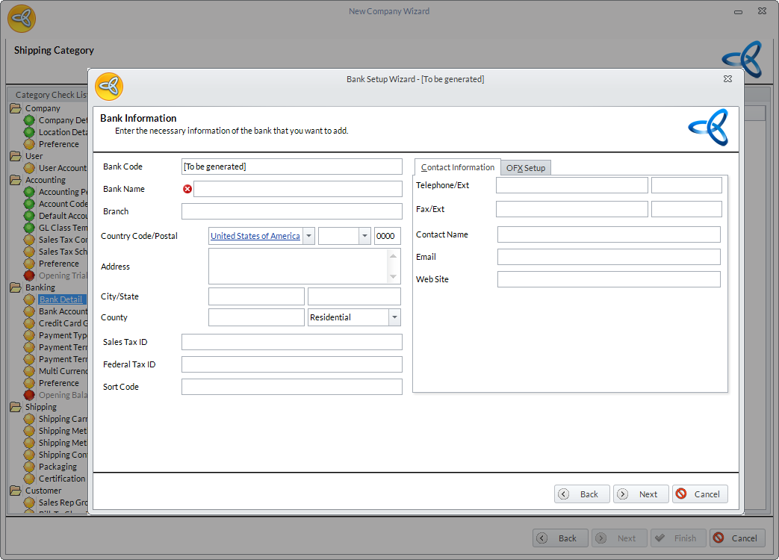Click the red error icon beside Bank Name
This screenshot has height=560, width=779.
pyautogui.click(x=187, y=189)
